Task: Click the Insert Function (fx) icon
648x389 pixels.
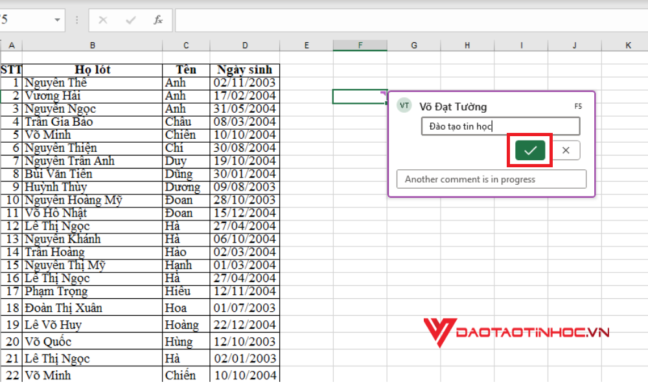Action: 159,20
